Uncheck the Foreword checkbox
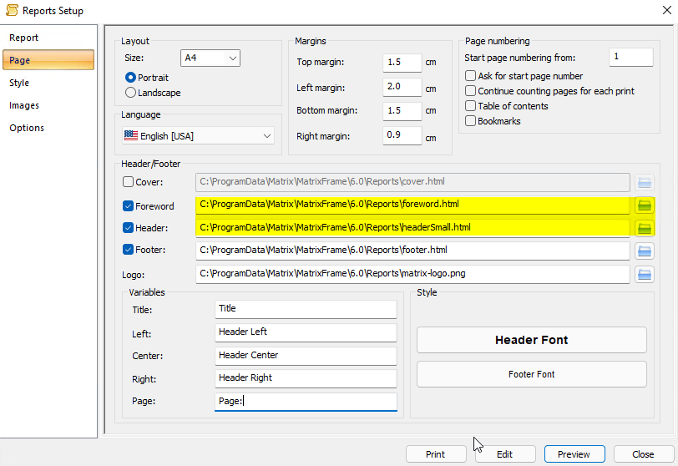 (128, 205)
